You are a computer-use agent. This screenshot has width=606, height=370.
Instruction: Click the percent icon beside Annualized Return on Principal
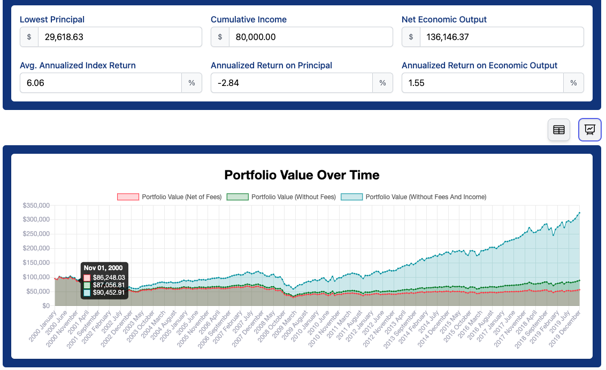383,83
